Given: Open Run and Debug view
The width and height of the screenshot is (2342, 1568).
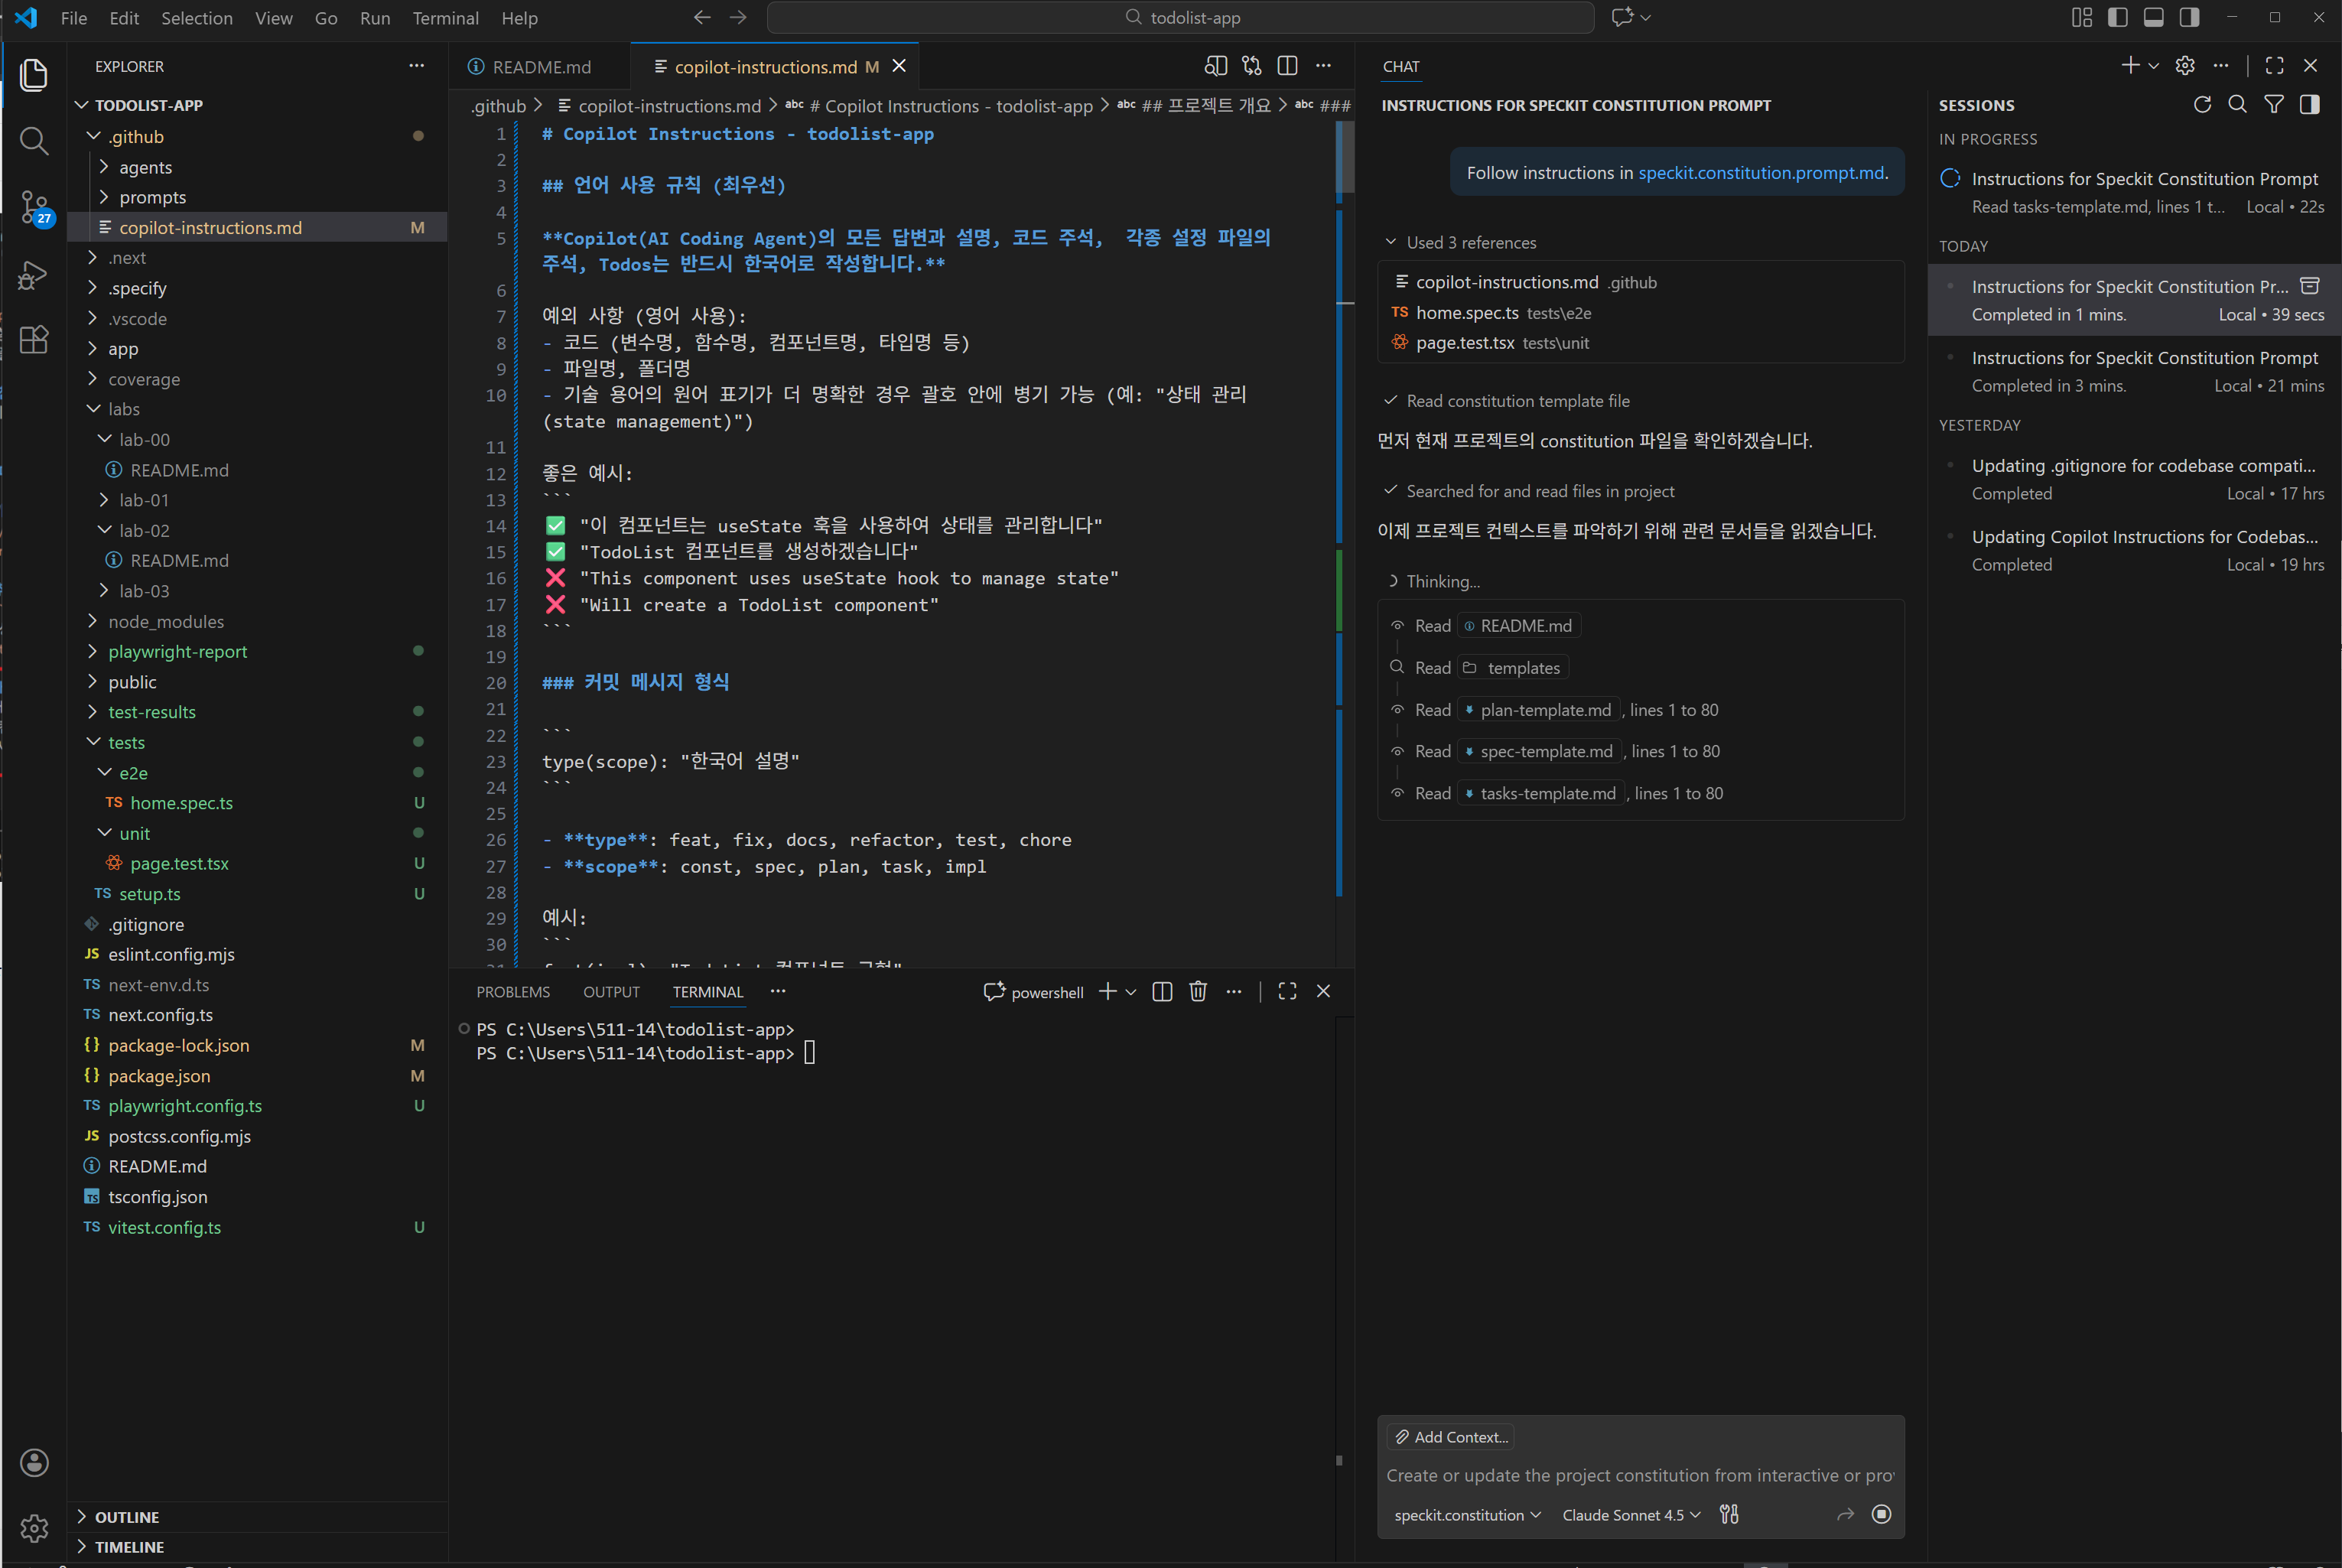Looking at the screenshot, I should click(x=34, y=274).
